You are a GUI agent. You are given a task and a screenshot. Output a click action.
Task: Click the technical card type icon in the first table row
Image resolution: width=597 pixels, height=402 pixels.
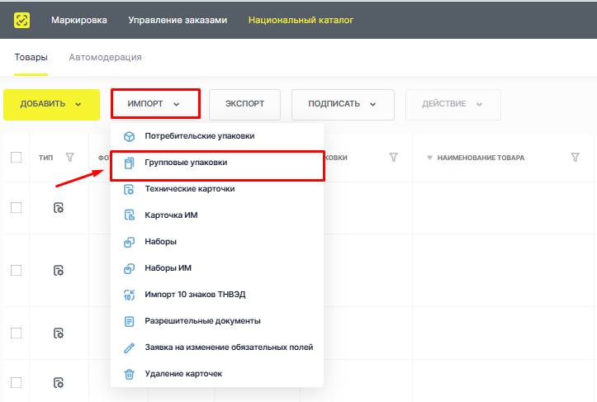[x=59, y=208]
